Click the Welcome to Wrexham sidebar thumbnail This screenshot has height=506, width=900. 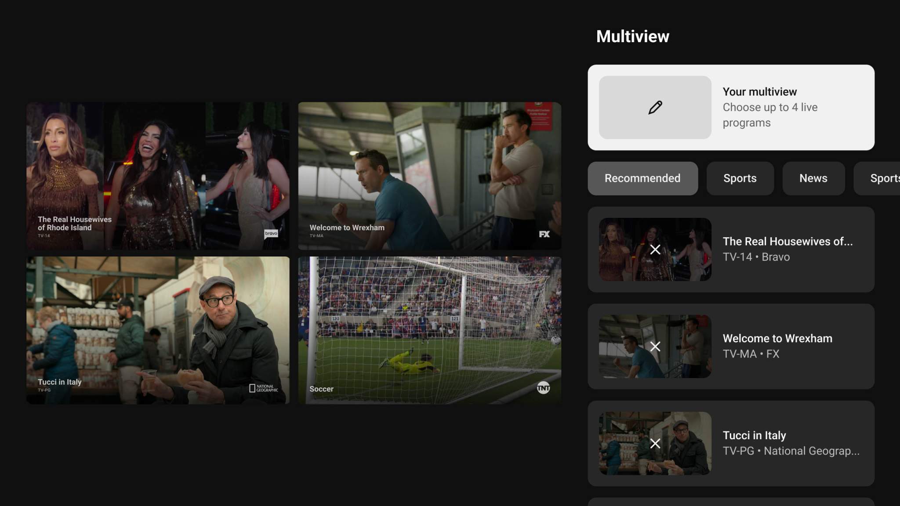655,347
